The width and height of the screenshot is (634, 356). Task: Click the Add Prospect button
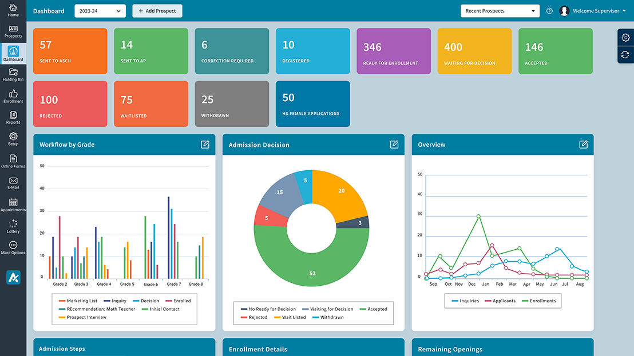(157, 10)
